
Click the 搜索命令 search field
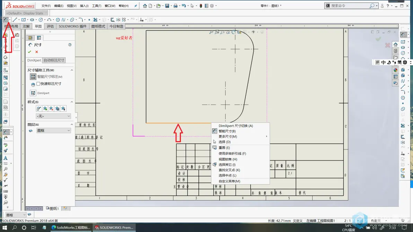pyautogui.click(x=350, y=6)
